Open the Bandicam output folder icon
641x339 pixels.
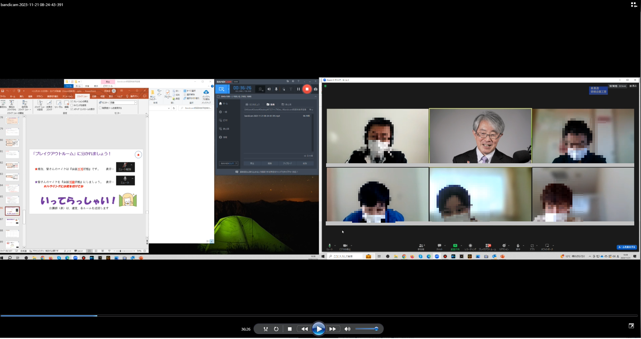[288, 81]
